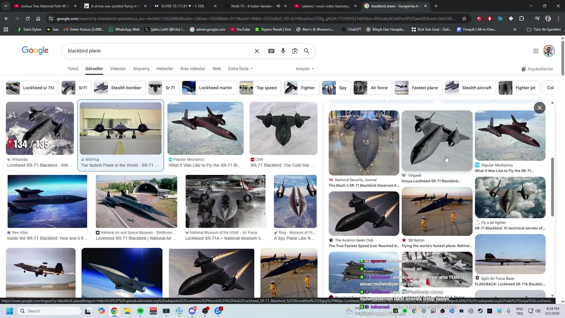Open Chrome from the taskbar
The height and width of the screenshot is (318, 565).
114,311
